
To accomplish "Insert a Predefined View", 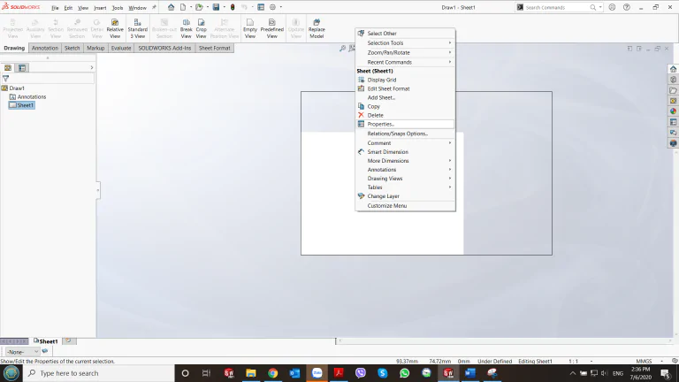I will pos(272,28).
